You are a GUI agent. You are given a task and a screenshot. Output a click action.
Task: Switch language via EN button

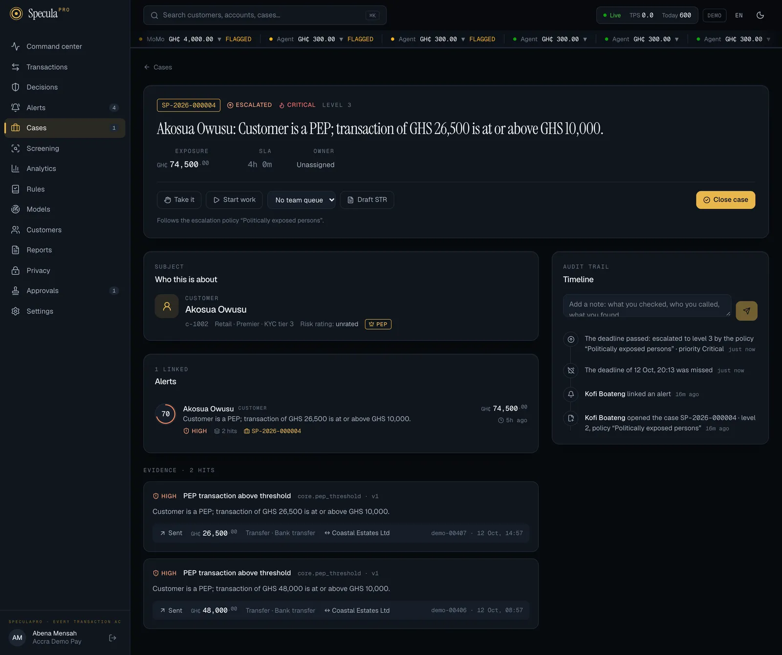[x=739, y=15]
